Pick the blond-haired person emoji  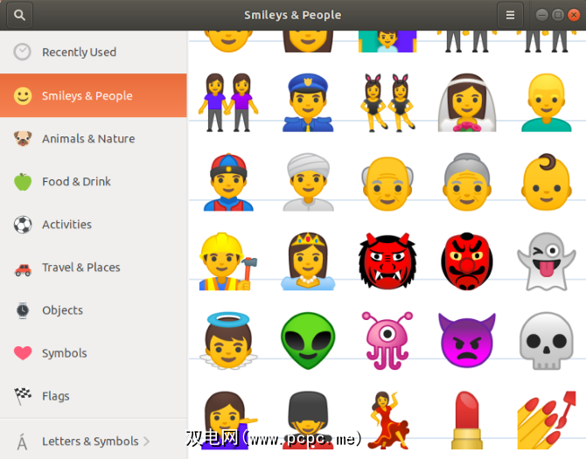pyautogui.click(x=547, y=102)
